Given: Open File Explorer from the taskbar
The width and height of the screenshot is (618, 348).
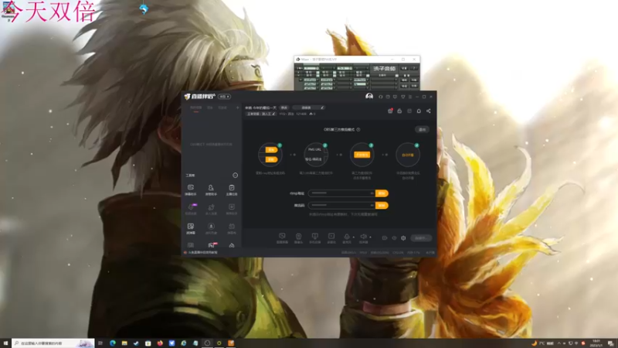Looking at the screenshot, I should point(124,343).
